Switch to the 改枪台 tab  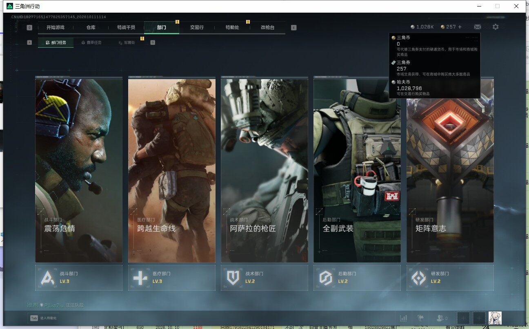pyautogui.click(x=267, y=28)
